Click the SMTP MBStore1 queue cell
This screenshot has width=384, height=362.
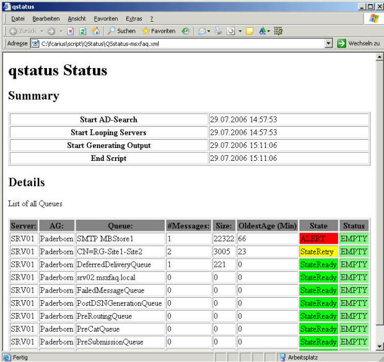120,239
